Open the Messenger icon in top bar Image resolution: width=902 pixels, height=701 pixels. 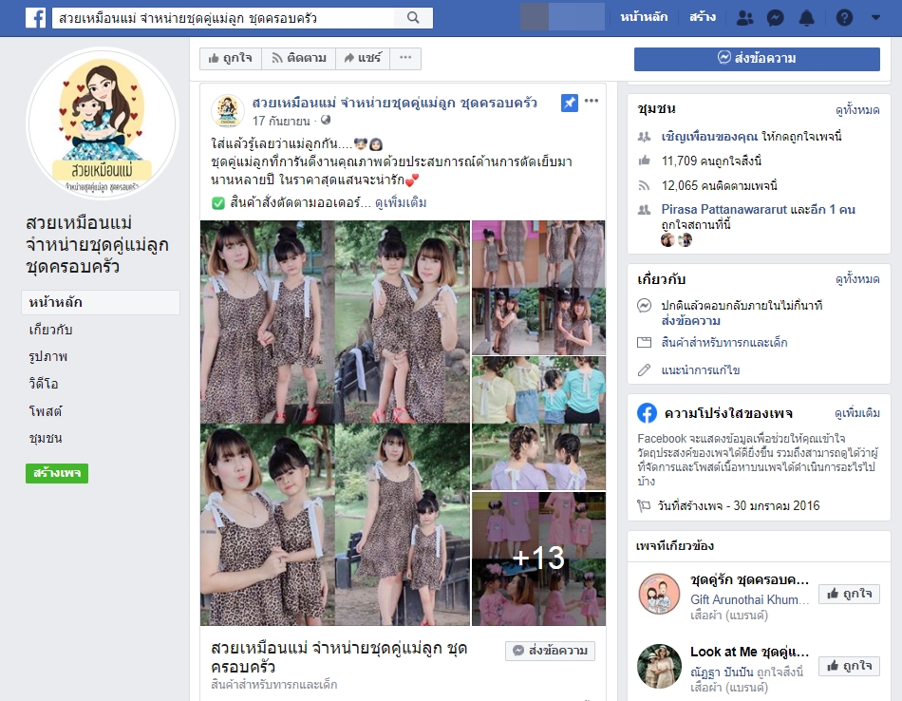click(776, 18)
